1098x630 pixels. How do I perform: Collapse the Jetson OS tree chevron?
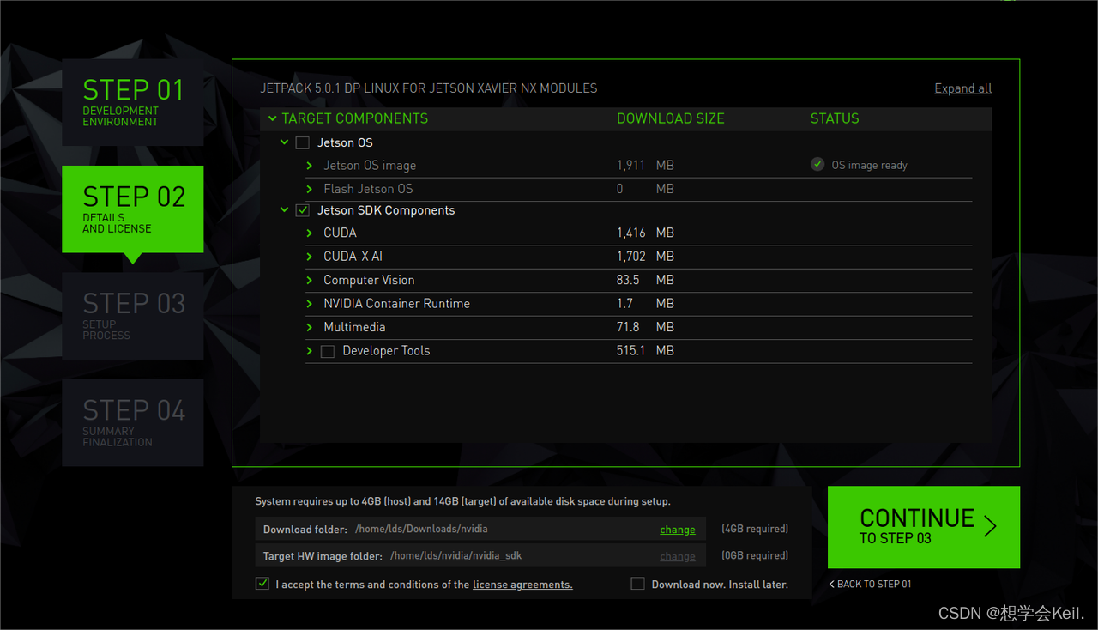point(285,142)
